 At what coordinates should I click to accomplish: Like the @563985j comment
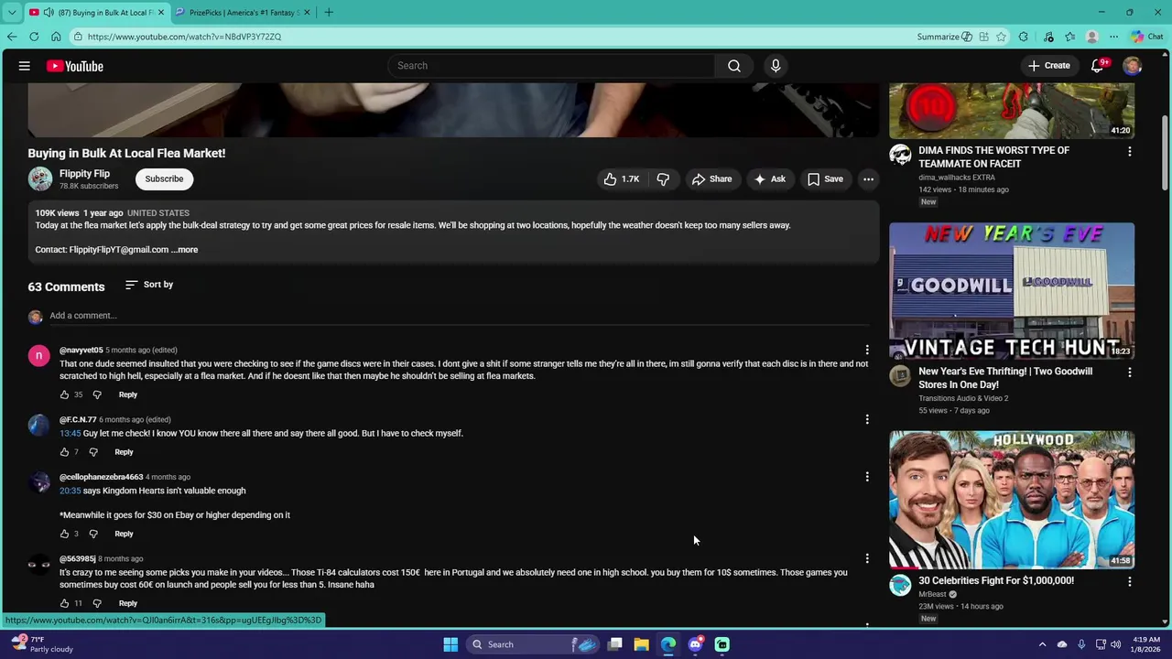[x=64, y=603]
